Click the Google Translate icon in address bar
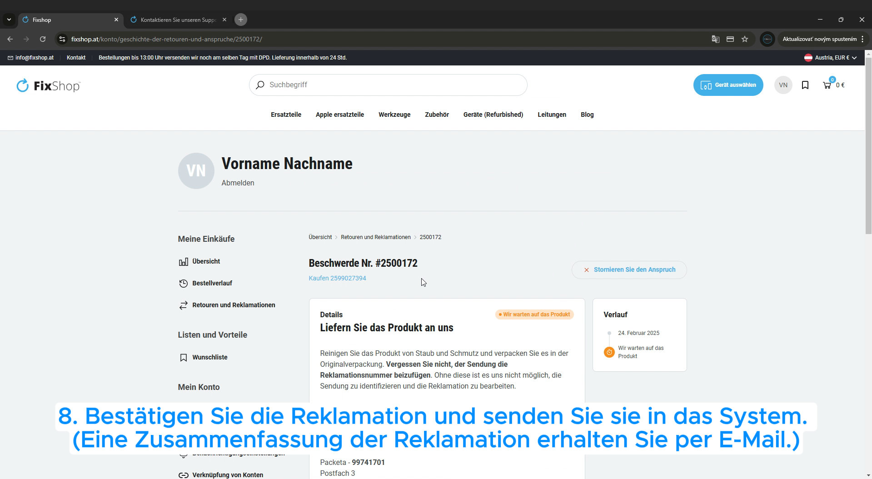This screenshot has width=872, height=479. click(715, 39)
